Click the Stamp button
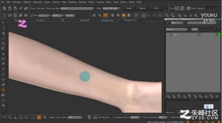This screenshot has width=222, height=123. (129, 8)
